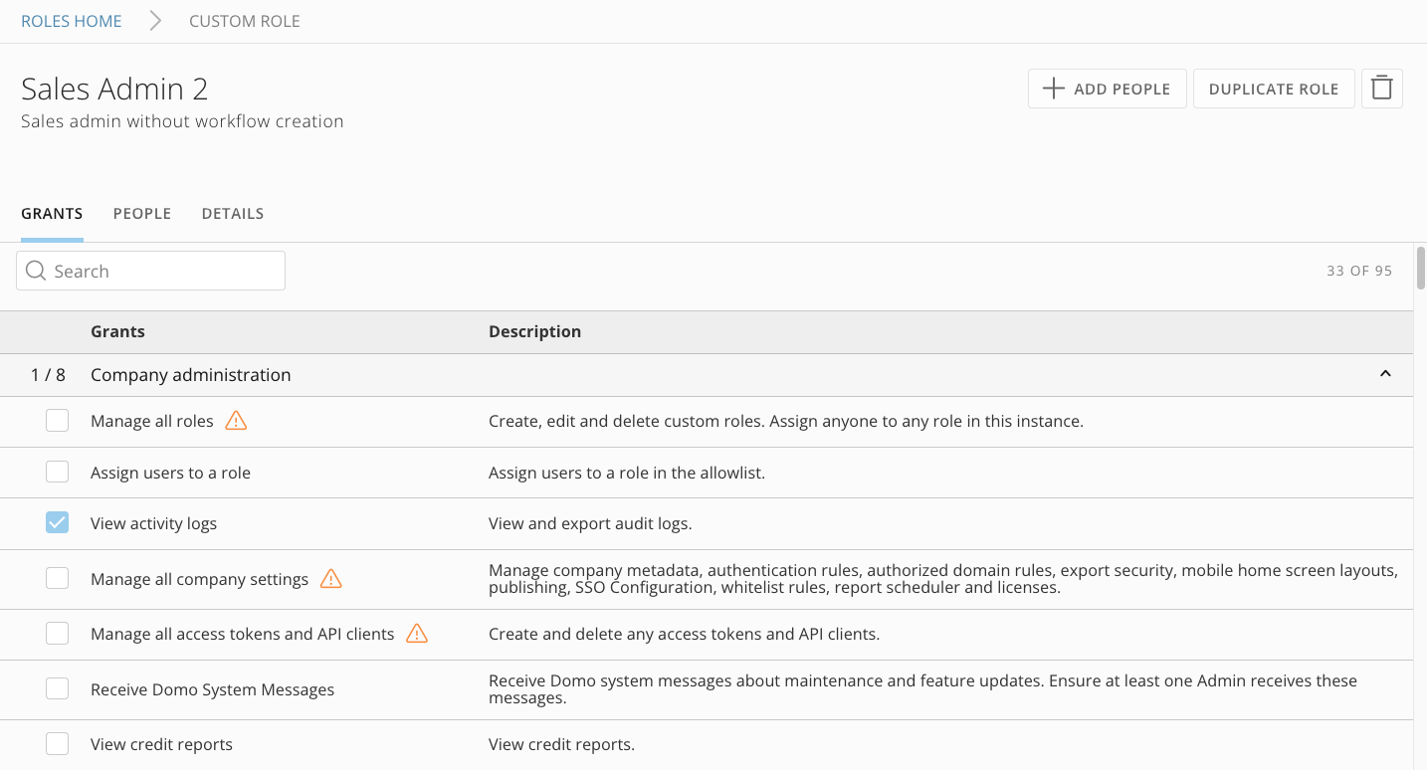The height and width of the screenshot is (770, 1427).
Task: Click the vertical scrollbar thumb
Action: click(x=1420, y=269)
